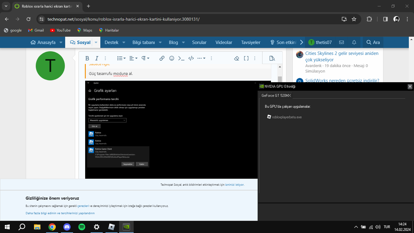Screen dimensions: 414x233
Task: Open the text alignment dropdown
Action: point(133,58)
